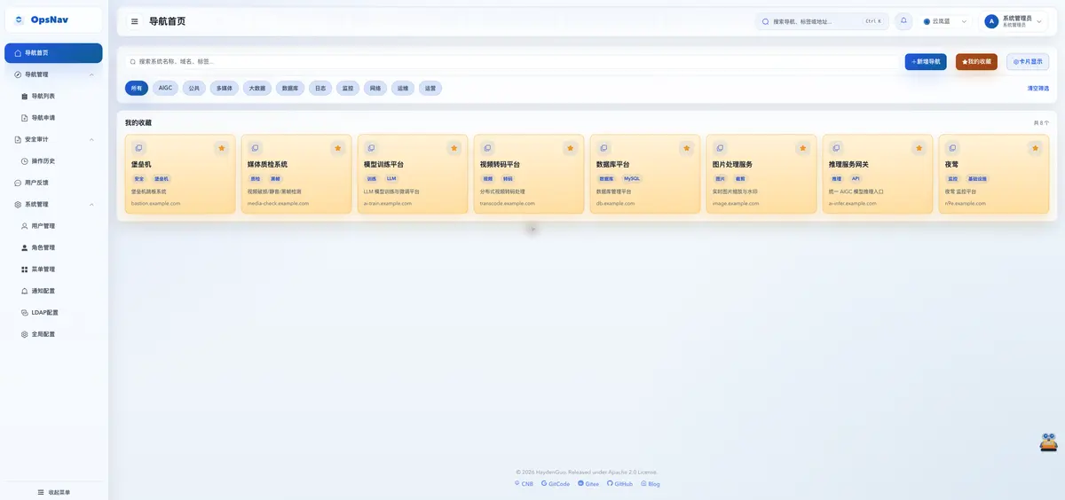Toggle the star on 数据库平台 card
Image resolution: width=1065 pixels, height=500 pixels.
pos(686,148)
